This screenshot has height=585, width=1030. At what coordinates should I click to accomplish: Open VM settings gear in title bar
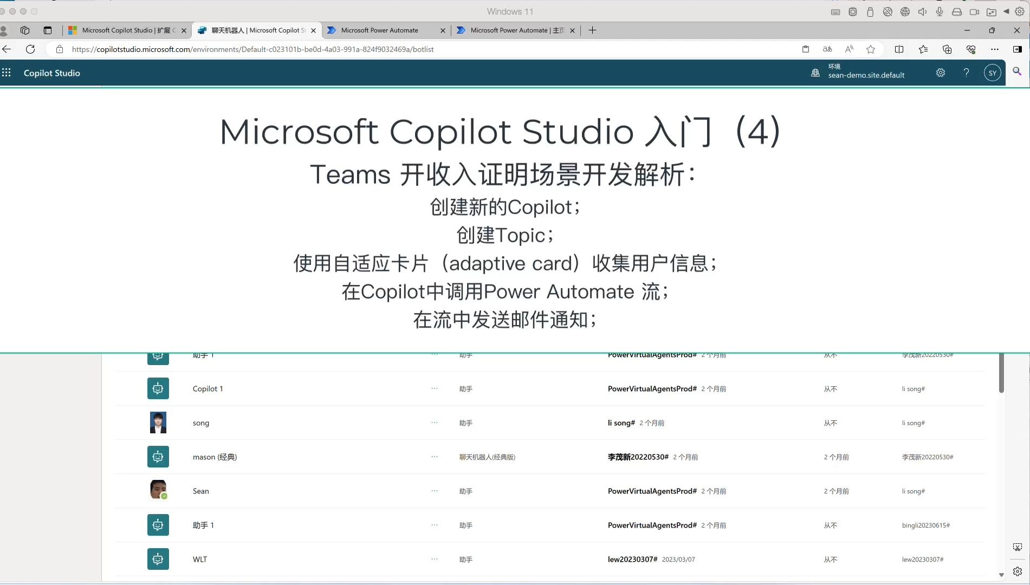coord(1019,11)
